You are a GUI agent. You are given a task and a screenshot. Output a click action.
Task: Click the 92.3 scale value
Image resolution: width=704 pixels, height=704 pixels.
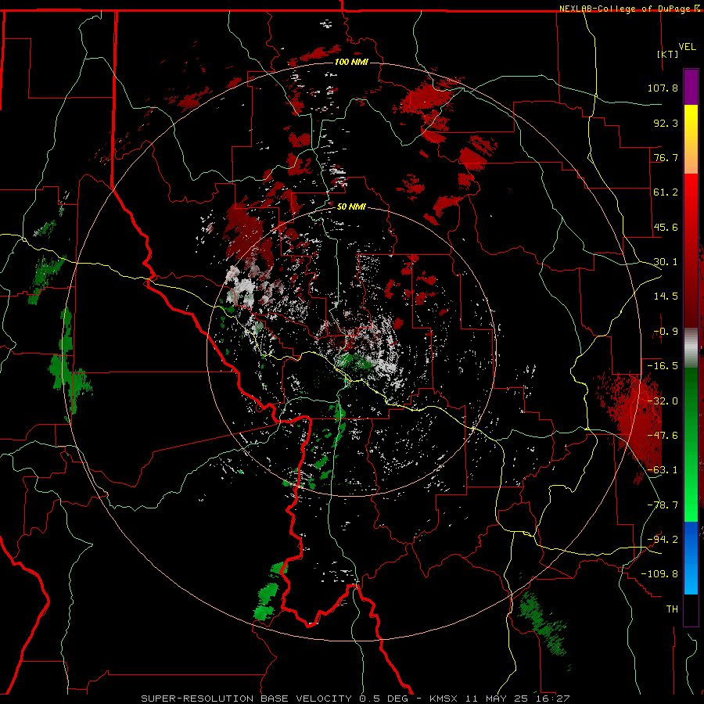pyautogui.click(x=666, y=123)
